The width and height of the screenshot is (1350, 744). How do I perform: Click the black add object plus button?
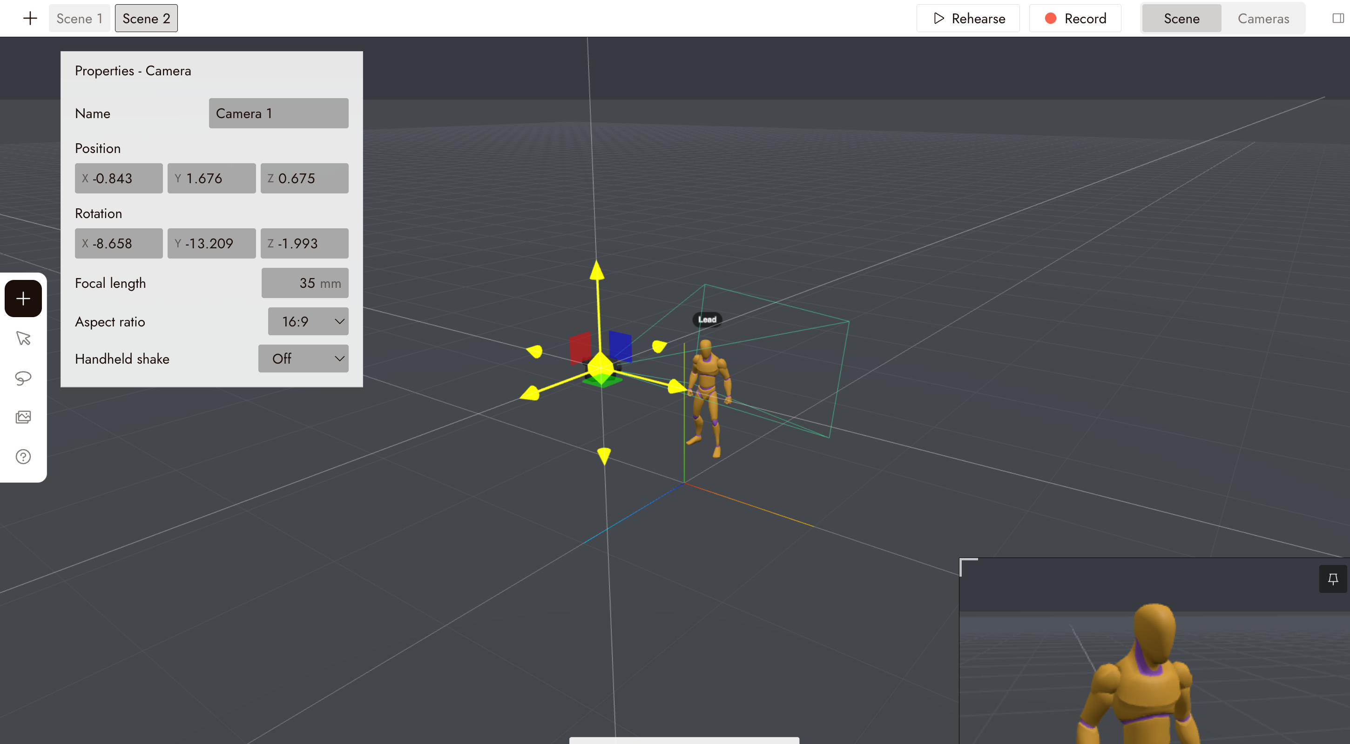(x=23, y=299)
